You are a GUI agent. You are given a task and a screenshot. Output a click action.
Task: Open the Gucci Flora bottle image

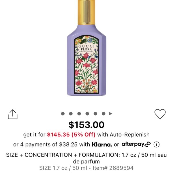pyautogui.click(x=86, y=48)
